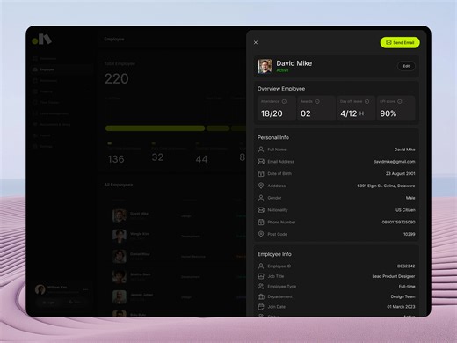Click the US Citizen nationality value
This screenshot has height=343, width=457.
[405, 210]
